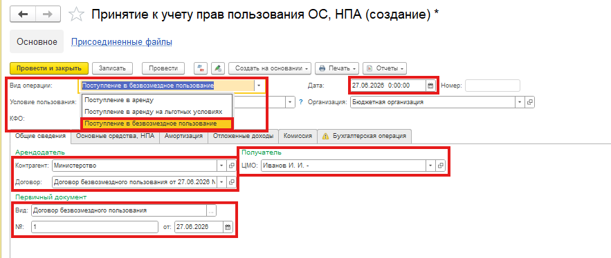Click the primary document № input field
The image size is (611, 258).
pos(95,227)
